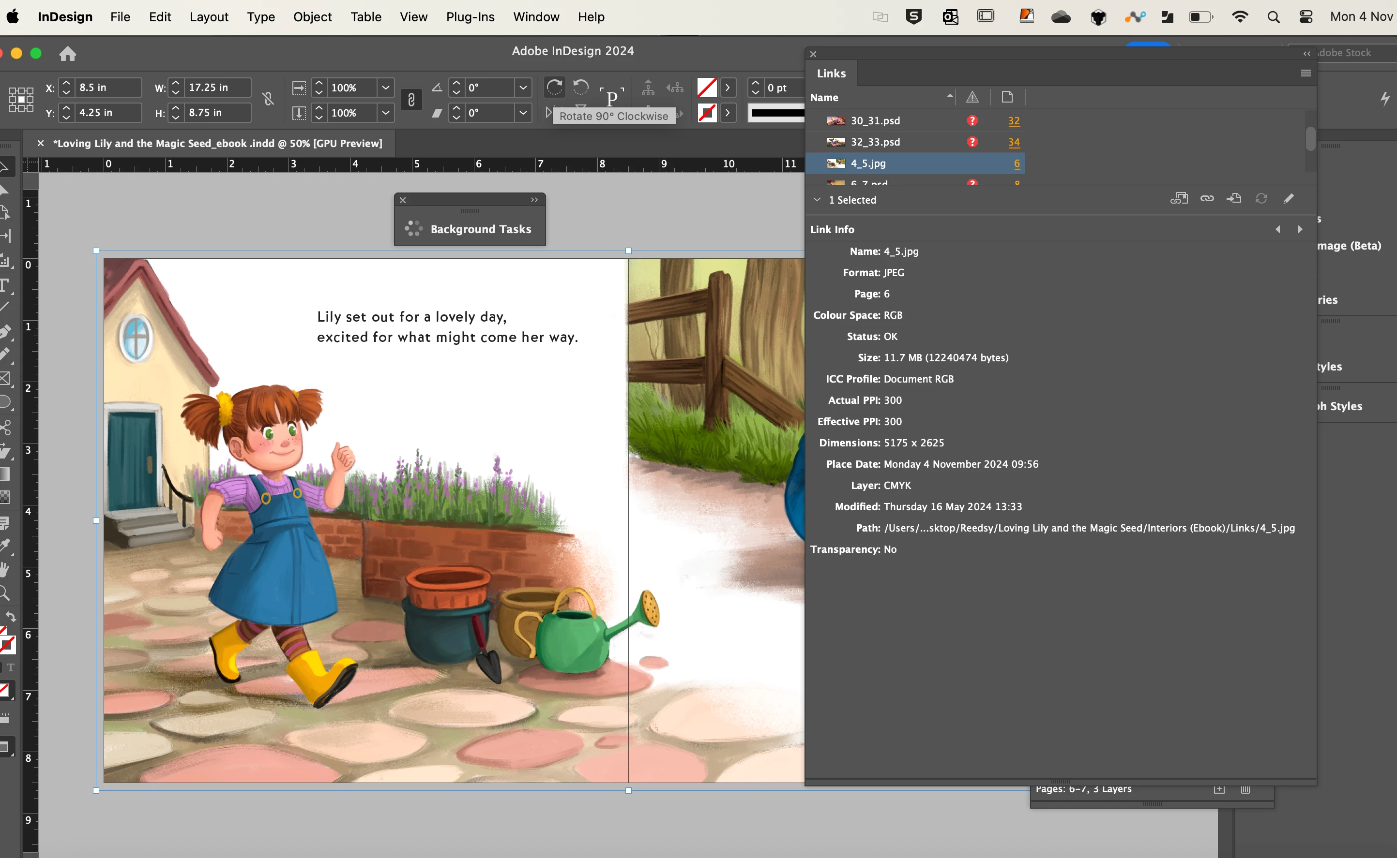
Task: Toggle constrain scale proportions chain
Action: coord(411,100)
